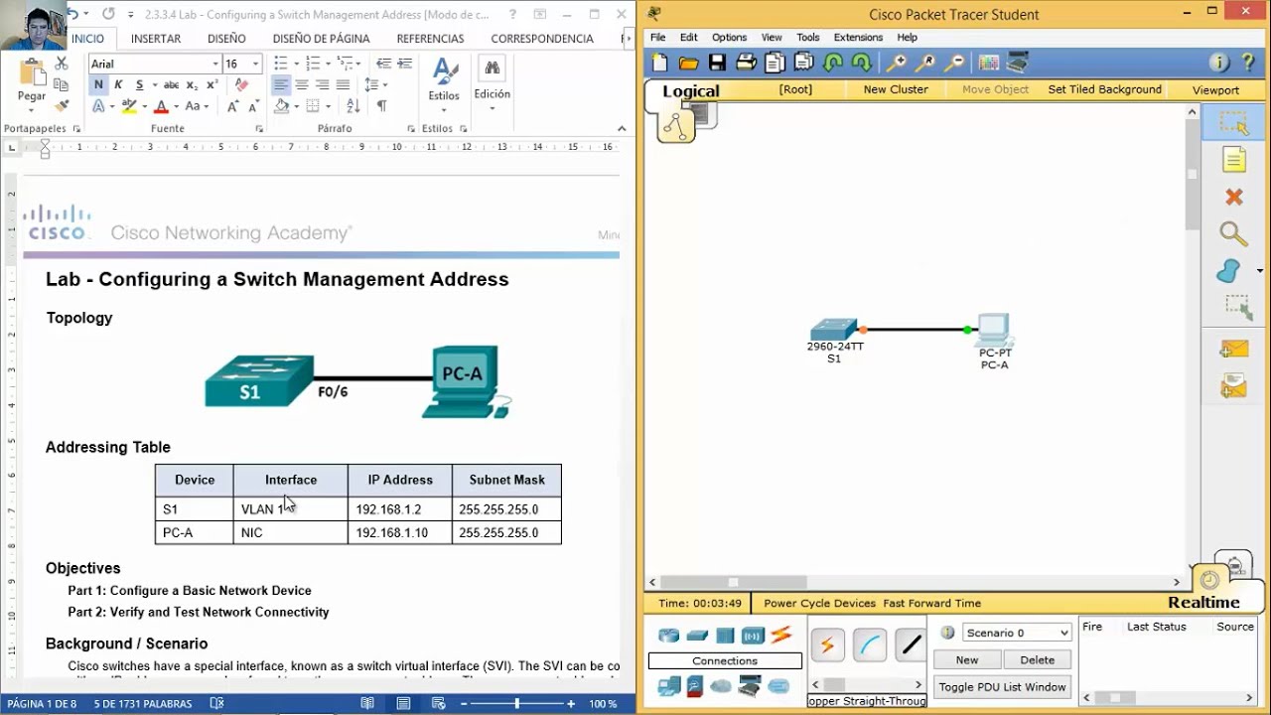Click Power Cycle Devices

[x=819, y=603]
